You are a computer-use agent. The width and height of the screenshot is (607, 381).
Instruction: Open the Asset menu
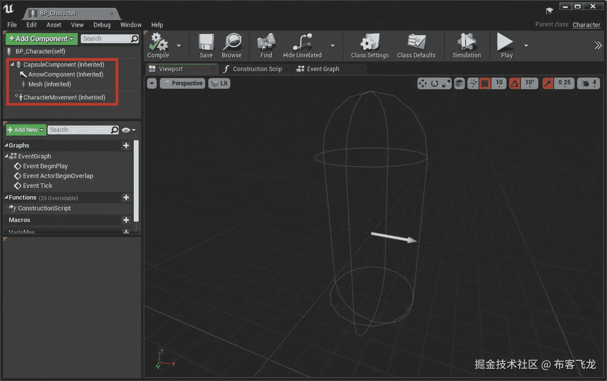point(54,25)
